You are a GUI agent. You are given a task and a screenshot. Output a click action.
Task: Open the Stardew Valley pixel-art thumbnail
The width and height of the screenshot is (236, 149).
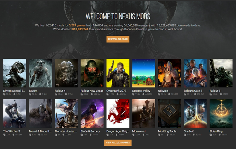point(144,73)
